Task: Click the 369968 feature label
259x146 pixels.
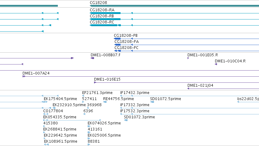Action: point(94,105)
